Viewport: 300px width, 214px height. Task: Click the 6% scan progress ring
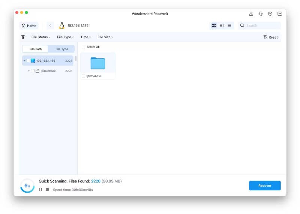pyautogui.click(x=27, y=186)
